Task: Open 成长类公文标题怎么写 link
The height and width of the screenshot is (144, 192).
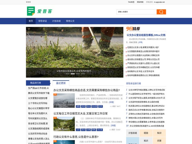Action: 143,59
